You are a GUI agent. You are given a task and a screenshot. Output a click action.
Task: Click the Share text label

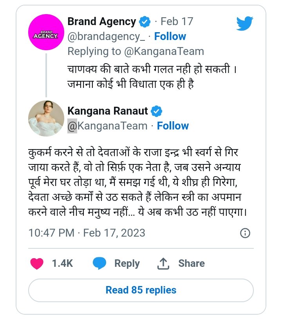click(192, 263)
